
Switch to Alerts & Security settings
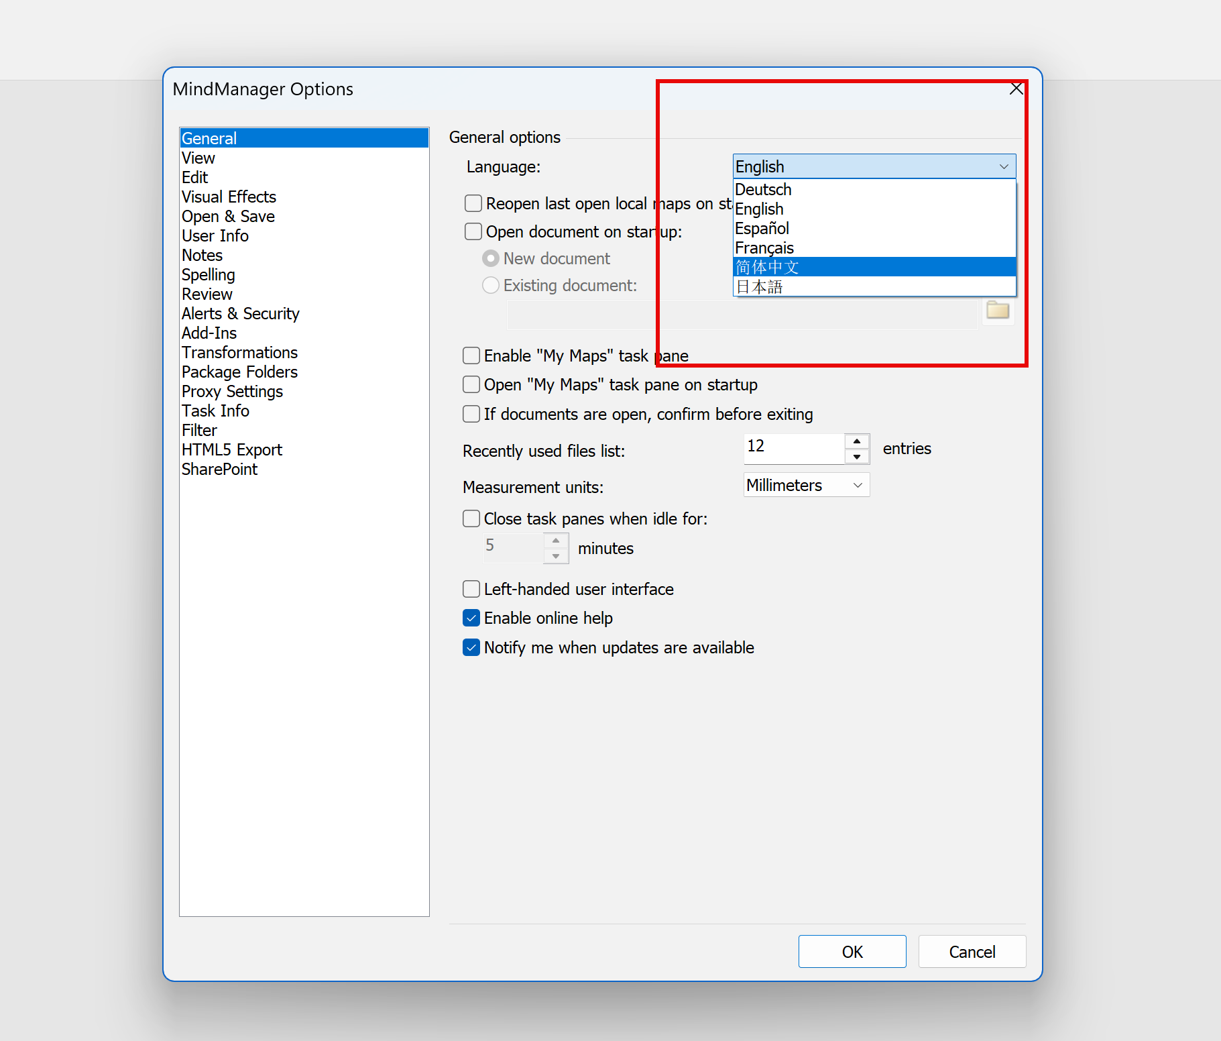click(240, 314)
